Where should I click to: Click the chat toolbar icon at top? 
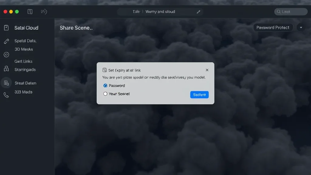click(x=44, y=12)
